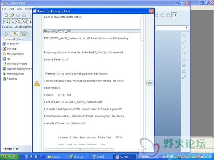Open the empty dropdown at right of the toolbar

point(172,28)
